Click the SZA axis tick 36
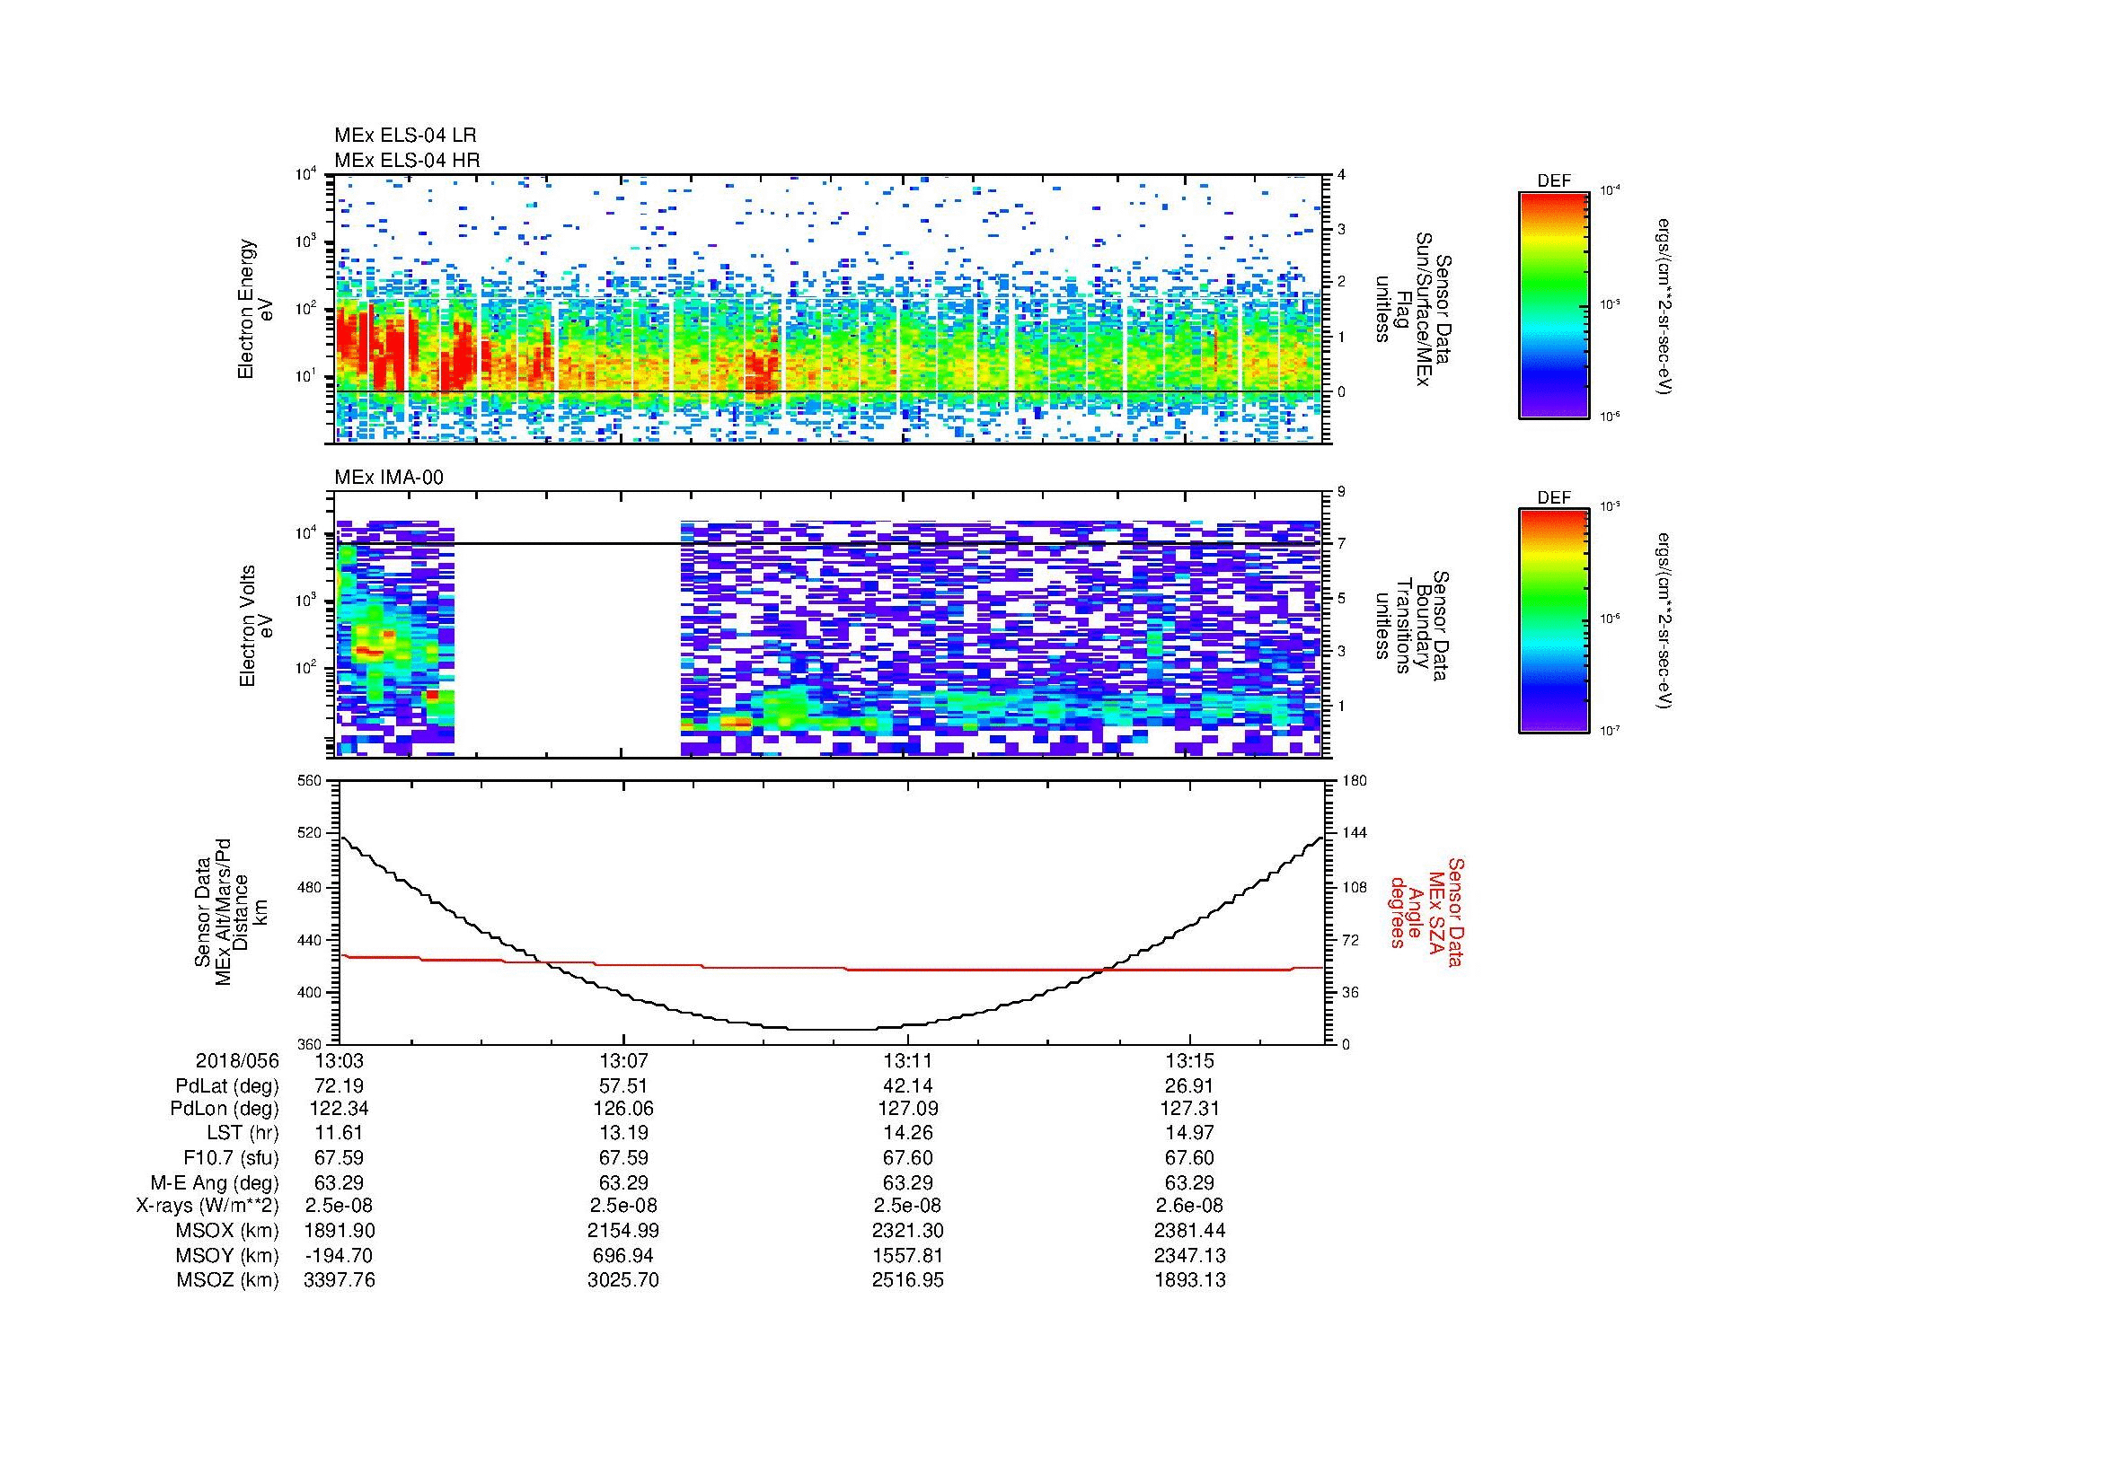2101x1484 pixels. pos(1350,992)
